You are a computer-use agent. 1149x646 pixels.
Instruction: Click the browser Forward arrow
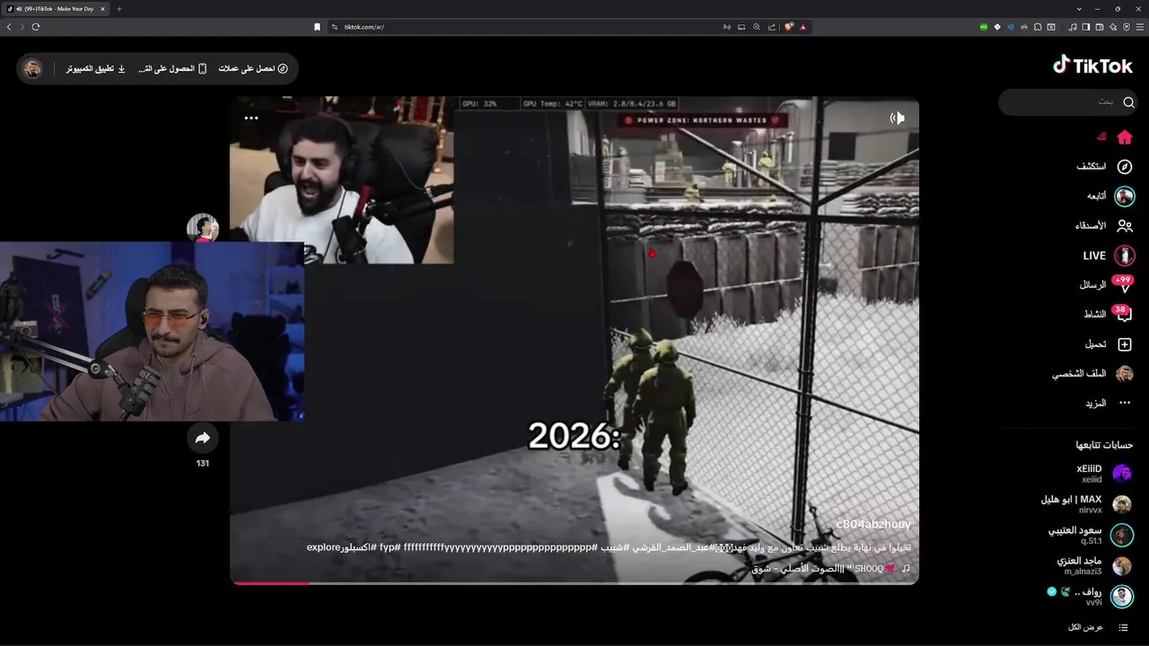(22, 27)
